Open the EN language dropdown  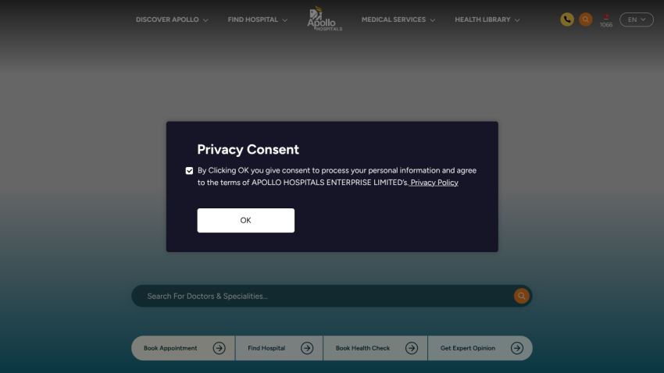pyautogui.click(x=637, y=20)
